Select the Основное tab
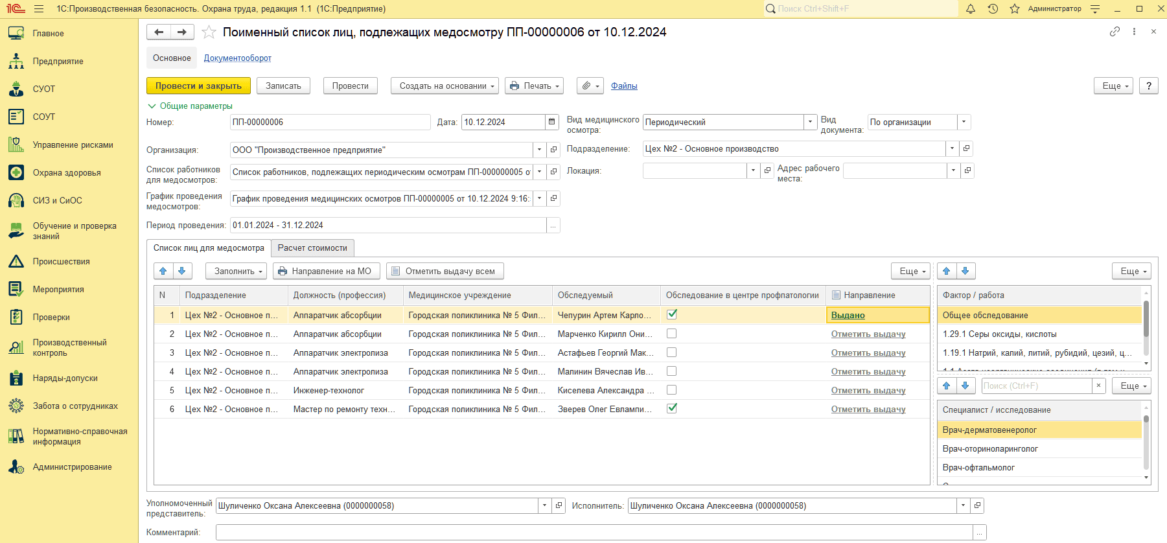1167x543 pixels. coord(172,58)
